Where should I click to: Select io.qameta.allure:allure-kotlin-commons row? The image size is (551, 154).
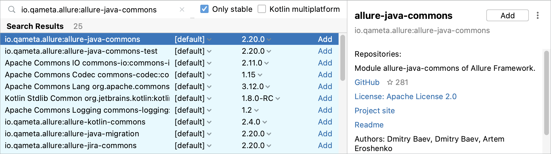(169, 122)
